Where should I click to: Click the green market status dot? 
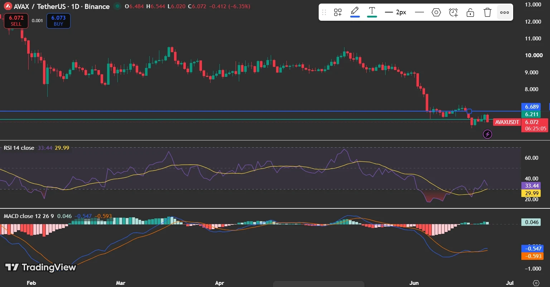(117, 6)
